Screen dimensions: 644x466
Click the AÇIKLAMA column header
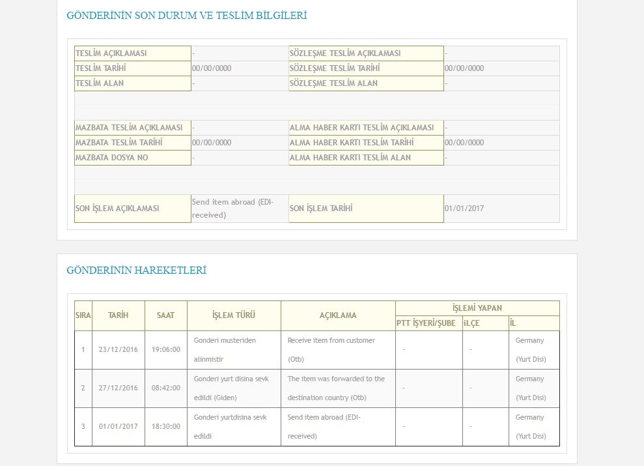click(338, 315)
